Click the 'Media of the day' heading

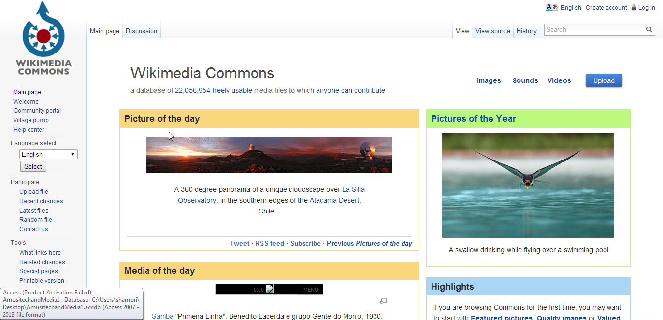pos(160,271)
